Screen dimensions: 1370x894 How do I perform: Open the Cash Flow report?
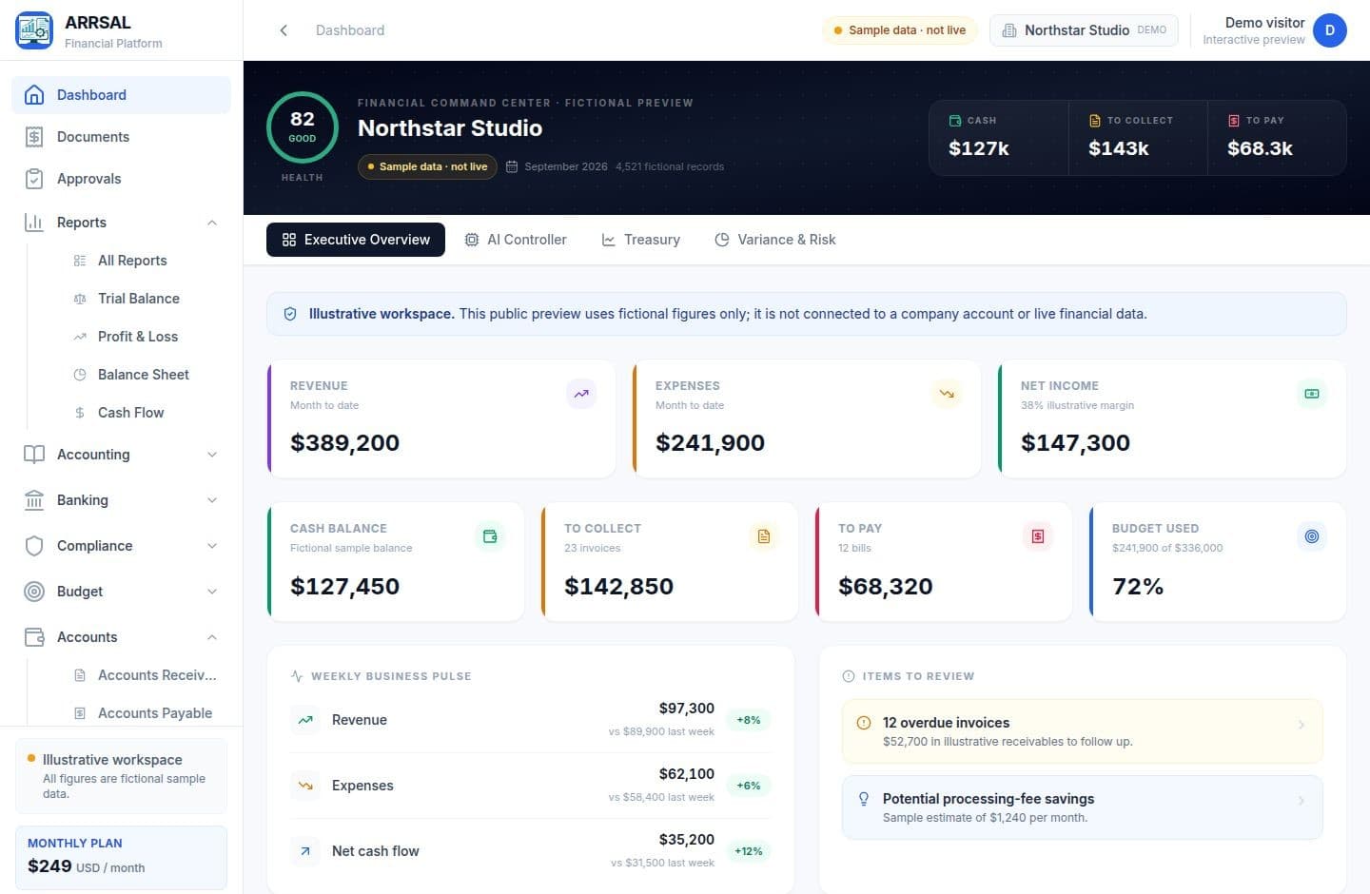(130, 413)
